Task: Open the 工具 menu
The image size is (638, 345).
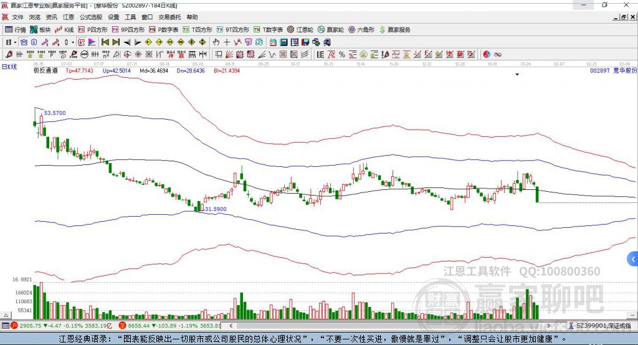Action: click(130, 17)
